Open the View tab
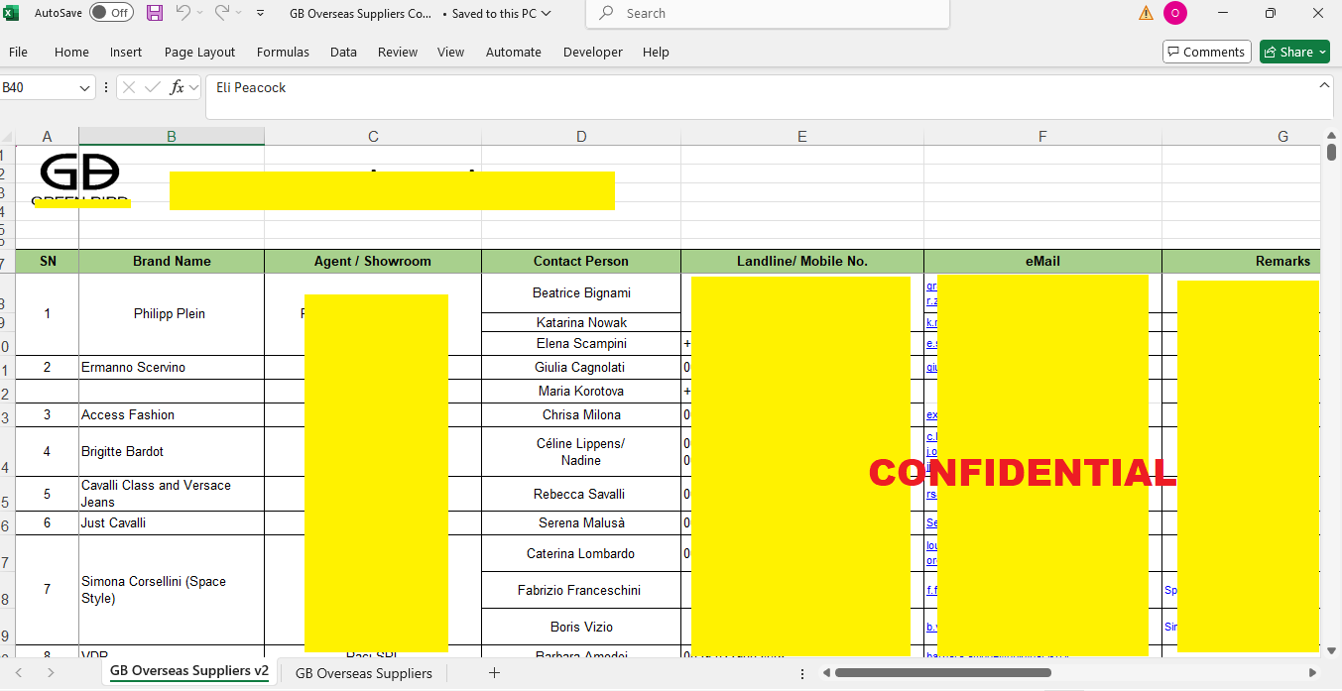The image size is (1342, 691). (450, 52)
